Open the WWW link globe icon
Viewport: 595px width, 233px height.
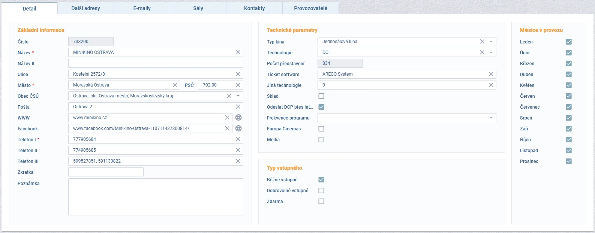[238, 118]
